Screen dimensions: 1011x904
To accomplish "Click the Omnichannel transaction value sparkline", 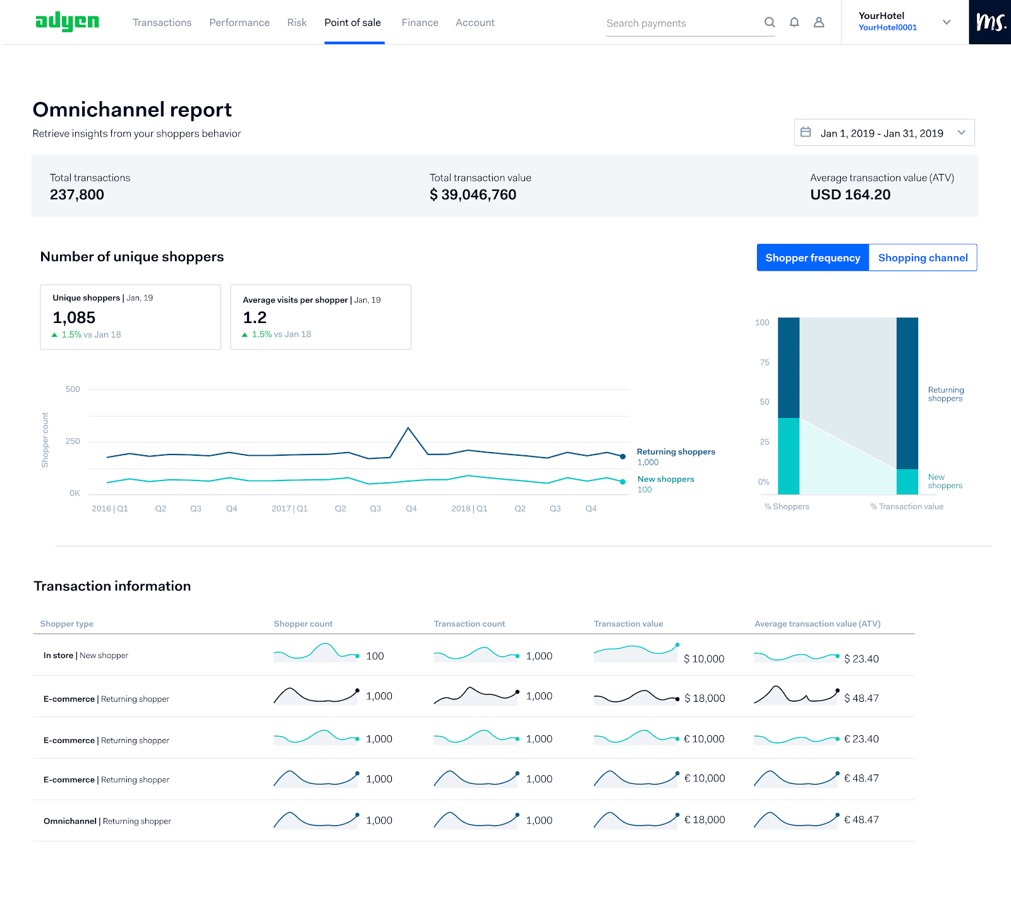I will (636, 820).
